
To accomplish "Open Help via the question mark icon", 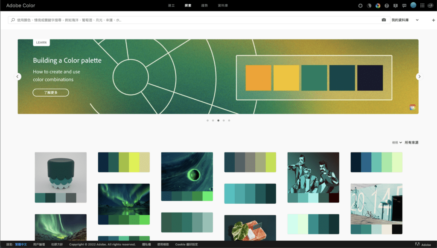I will pyautogui.click(x=387, y=6).
